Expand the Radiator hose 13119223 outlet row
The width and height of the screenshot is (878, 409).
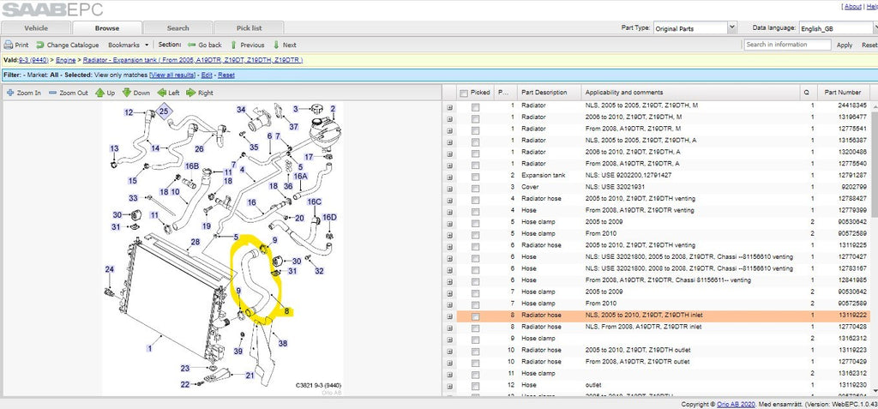coord(449,352)
